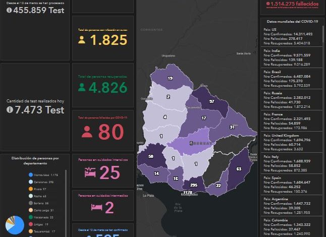Select the Brazil entry in world data list
Screen dimensions: 326x237
pos(290,79)
